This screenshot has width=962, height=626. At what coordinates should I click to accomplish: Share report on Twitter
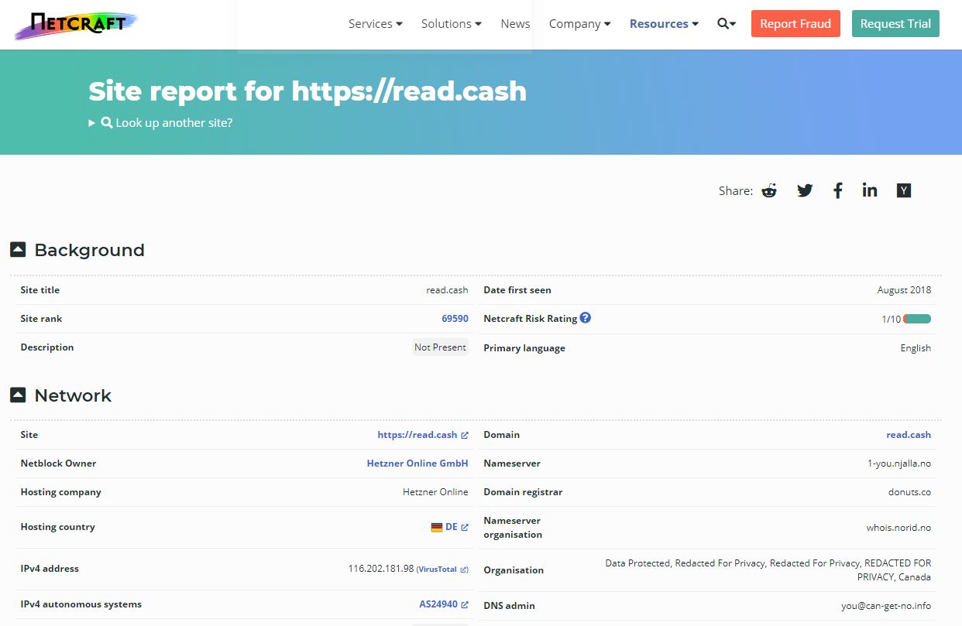point(805,190)
